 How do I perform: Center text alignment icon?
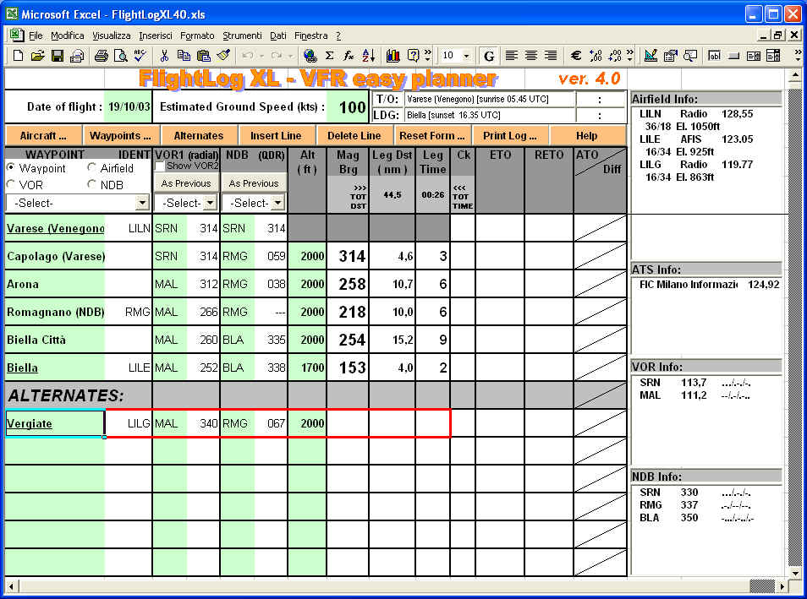coord(530,56)
